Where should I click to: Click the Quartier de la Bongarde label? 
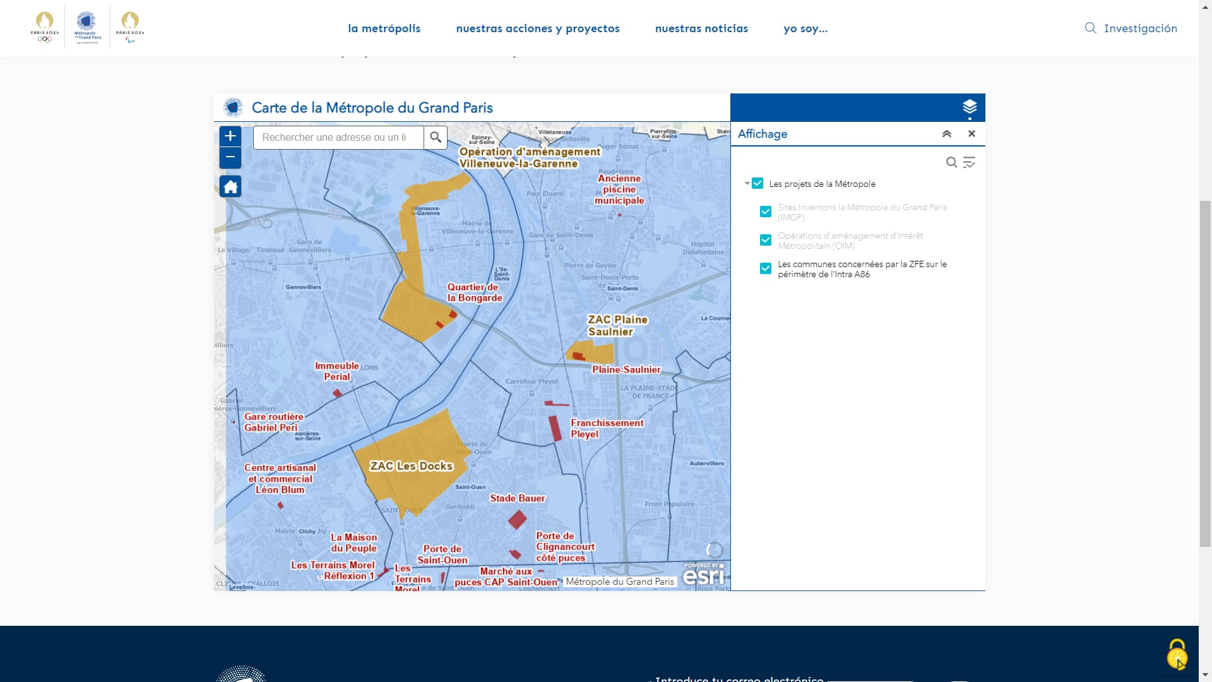475,292
